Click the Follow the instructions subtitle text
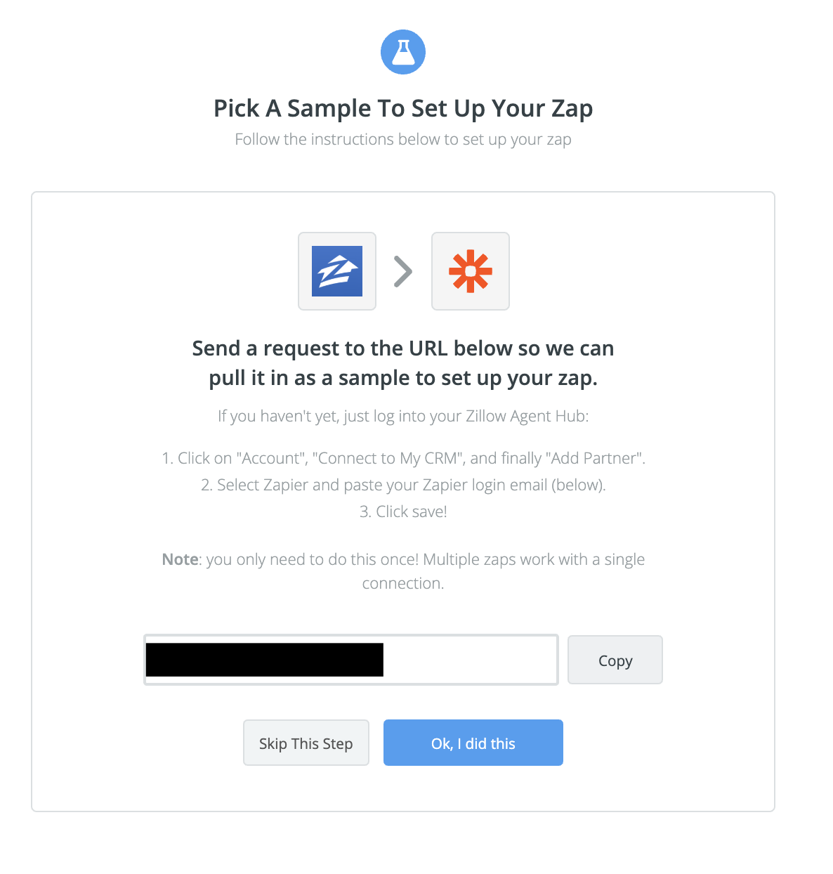 pyautogui.click(x=403, y=139)
